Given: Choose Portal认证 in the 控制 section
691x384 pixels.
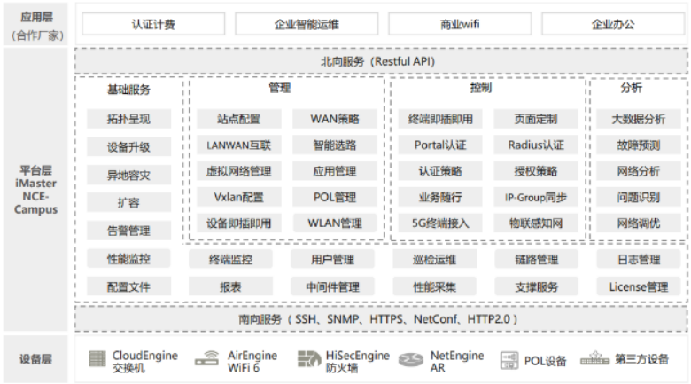Looking at the screenshot, I should (440, 145).
